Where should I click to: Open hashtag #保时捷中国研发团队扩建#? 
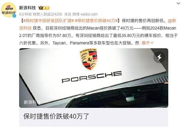pos(49,21)
